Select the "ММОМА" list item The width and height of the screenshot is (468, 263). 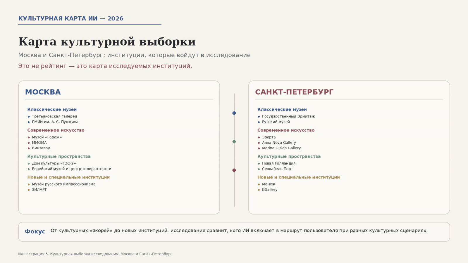coord(39,143)
